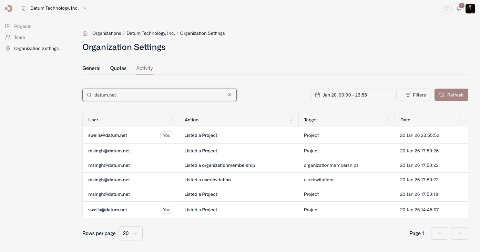Open notifications via the bell icon

[x=458, y=9]
